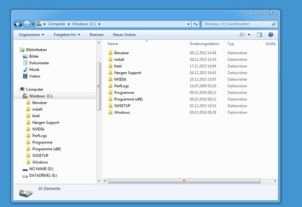This screenshot has height=207, width=302.
Task: Click the 10 Elemente status text
Action: 49,189
